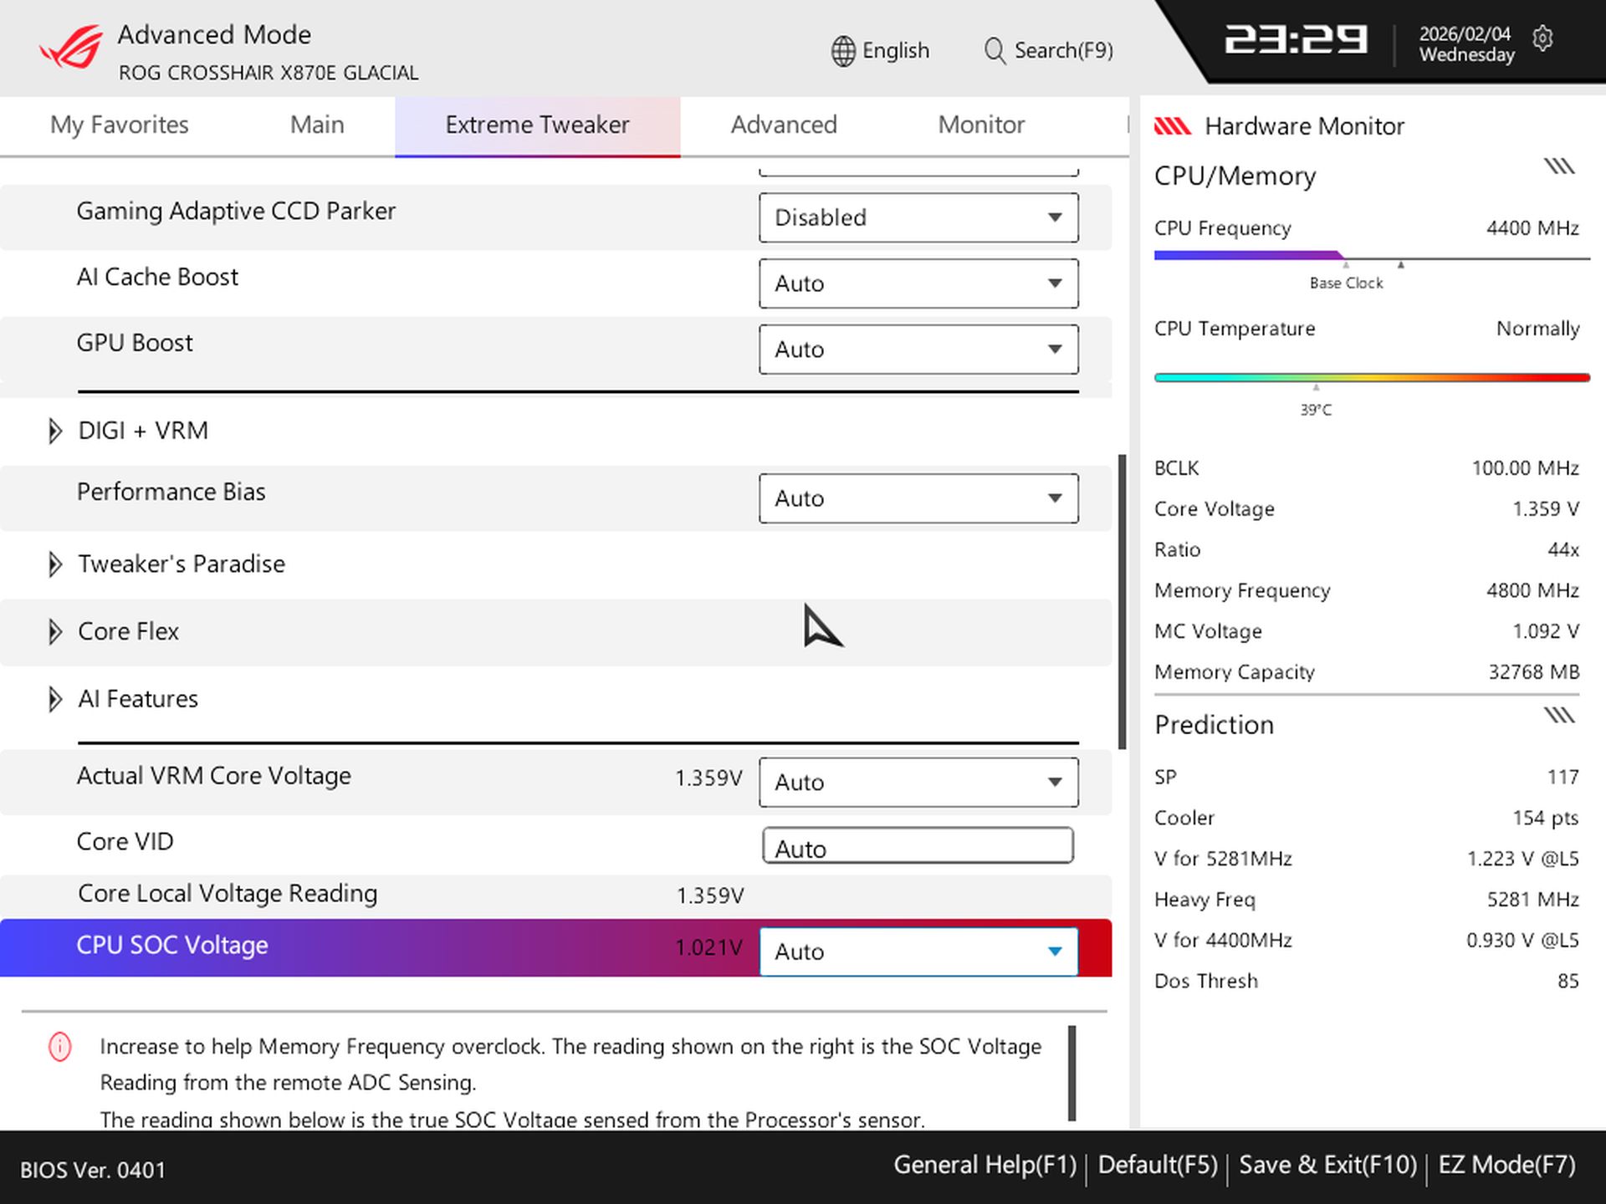The height and width of the screenshot is (1204, 1606).
Task: Switch to the Monitor tab
Action: [x=980, y=125]
